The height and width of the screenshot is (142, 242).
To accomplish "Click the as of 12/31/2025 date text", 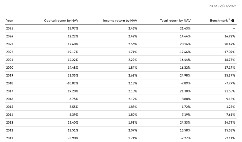I will (223, 6).
